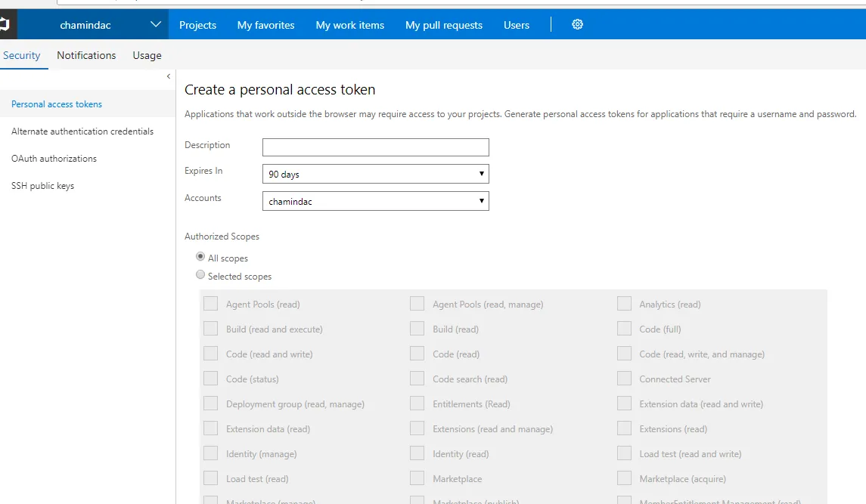Go to Projects in top navigation
Viewport: 866px width, 504px height.
pos(197,25)
